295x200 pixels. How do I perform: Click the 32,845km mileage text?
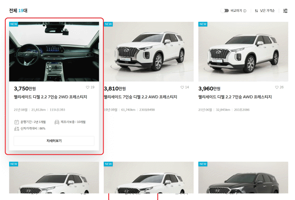223,110
